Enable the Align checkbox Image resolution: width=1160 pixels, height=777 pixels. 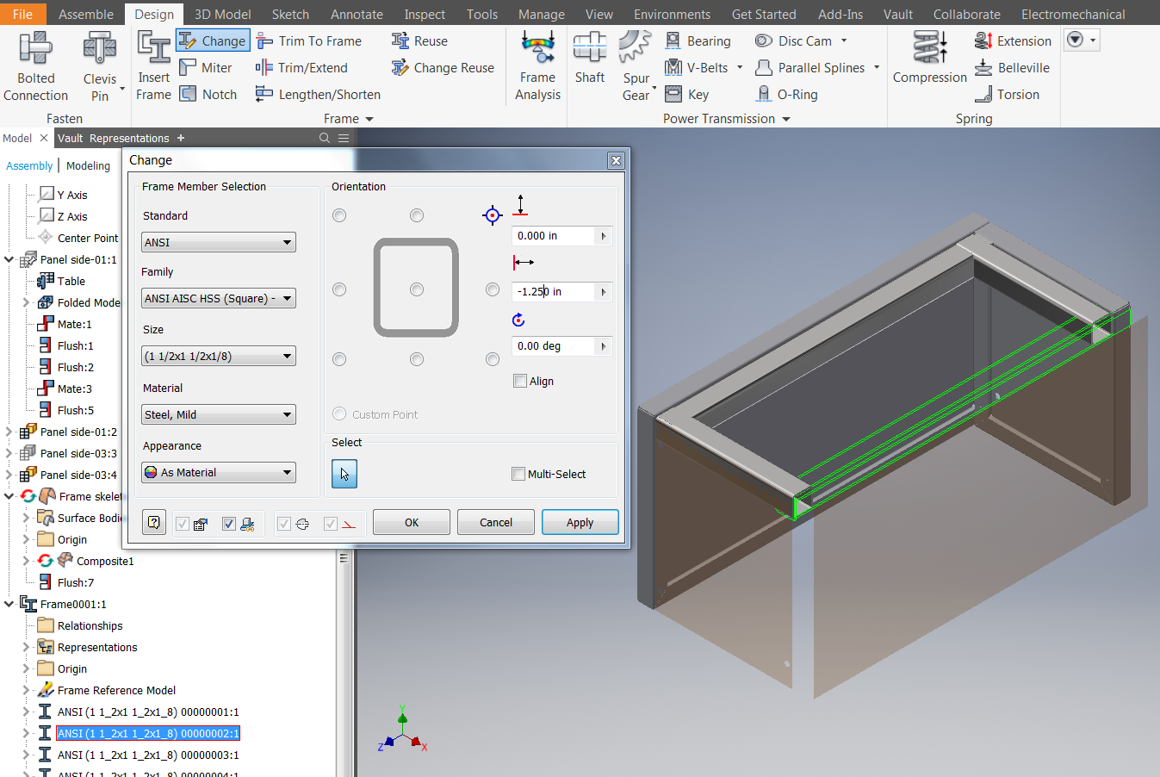(x=519, y=380)
